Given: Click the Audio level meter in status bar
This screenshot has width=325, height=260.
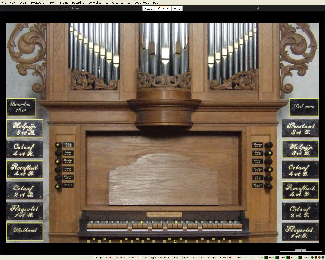Looking at the screenshot, I should (266, 257).
